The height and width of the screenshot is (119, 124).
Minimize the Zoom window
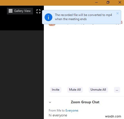pyautogui.click(x=96, y=3)
